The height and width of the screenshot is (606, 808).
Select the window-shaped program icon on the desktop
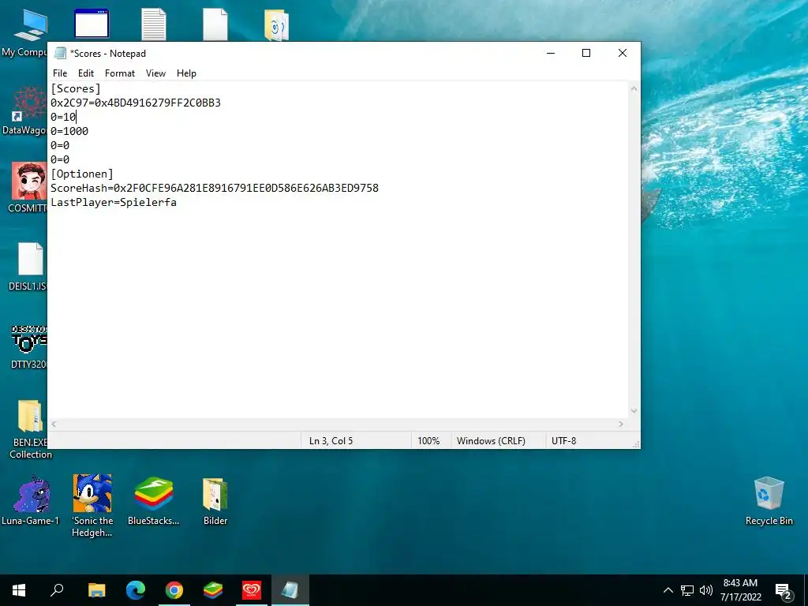[92, 24]
